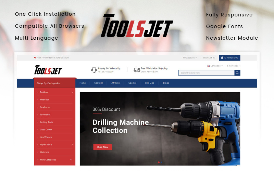The height and width of the screenshot is (171, 274).
Task: Open the Contact menu item
Action: [99, 83]
